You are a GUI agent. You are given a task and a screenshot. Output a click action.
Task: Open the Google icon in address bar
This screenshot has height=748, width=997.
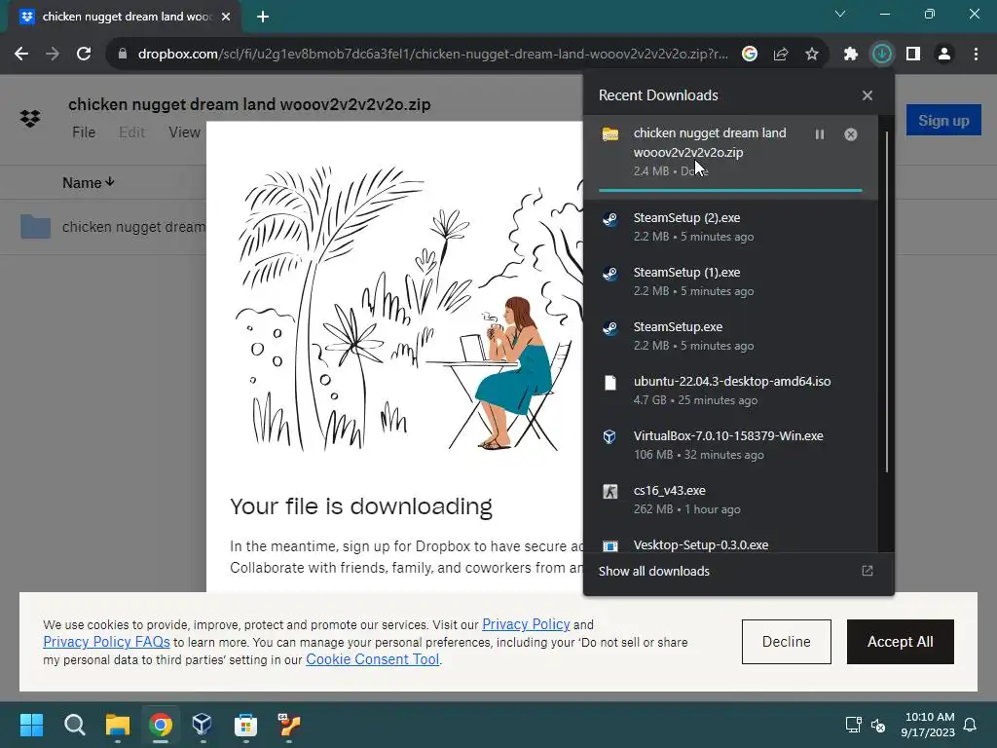click(x=750, y=55)
